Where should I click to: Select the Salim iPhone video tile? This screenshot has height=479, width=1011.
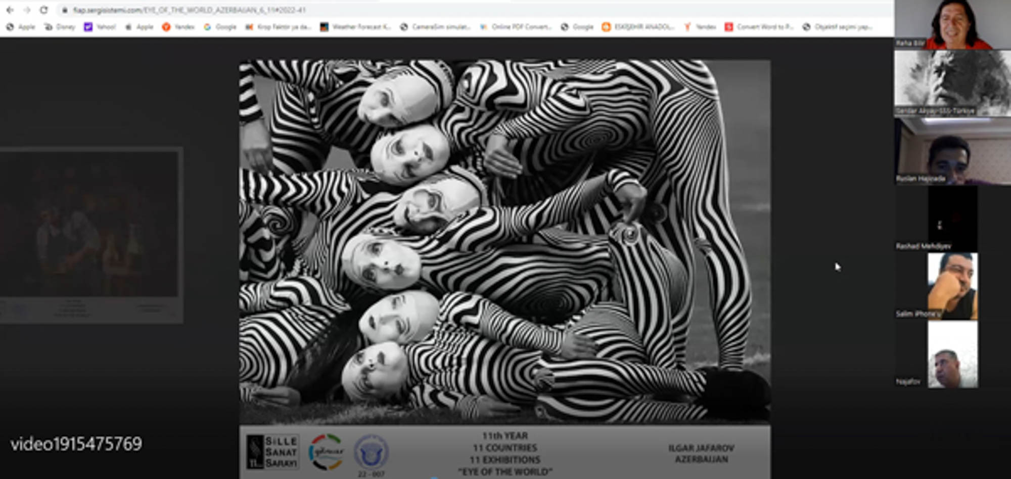952,286
